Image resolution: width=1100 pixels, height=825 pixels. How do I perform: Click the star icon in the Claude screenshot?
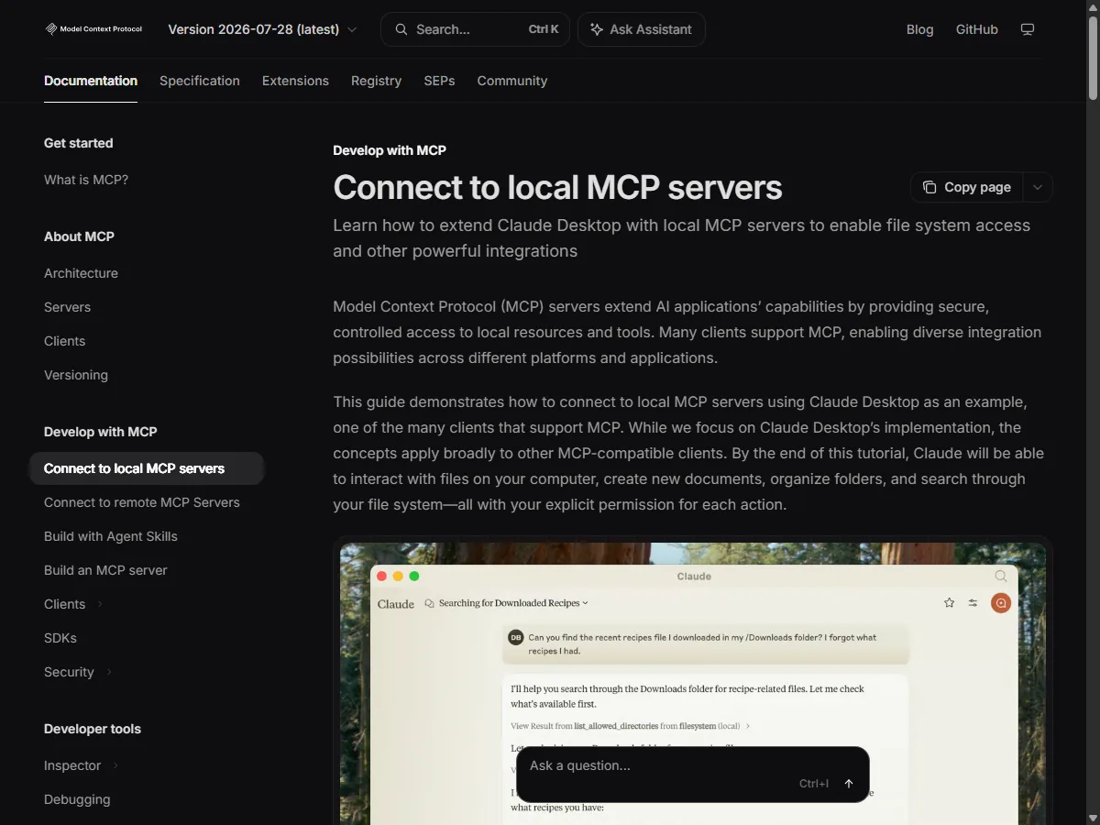(x=949, y=603)
